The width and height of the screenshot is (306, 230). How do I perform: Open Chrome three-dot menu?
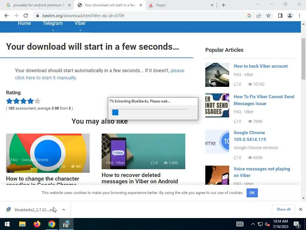[299, 16]
